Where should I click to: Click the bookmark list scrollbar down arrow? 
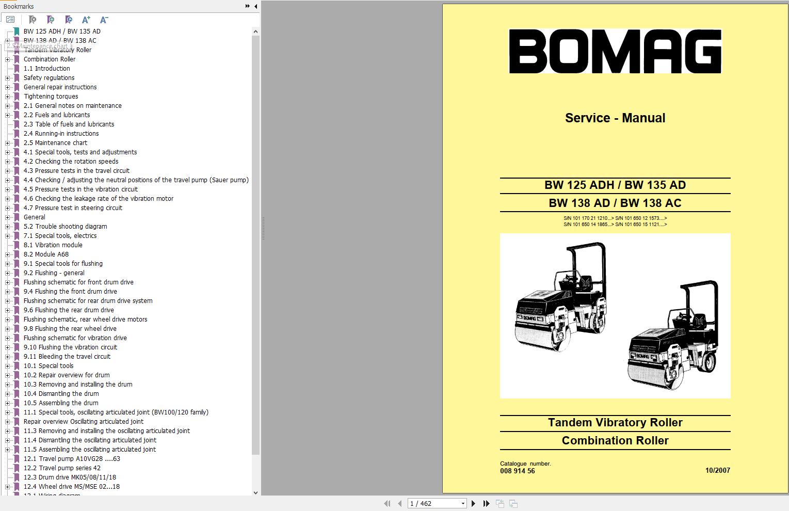click(x=256, y=492)
